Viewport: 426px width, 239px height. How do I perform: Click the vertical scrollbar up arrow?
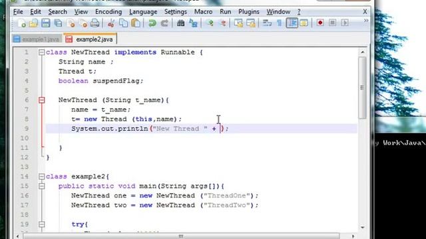tap(362, 52)
